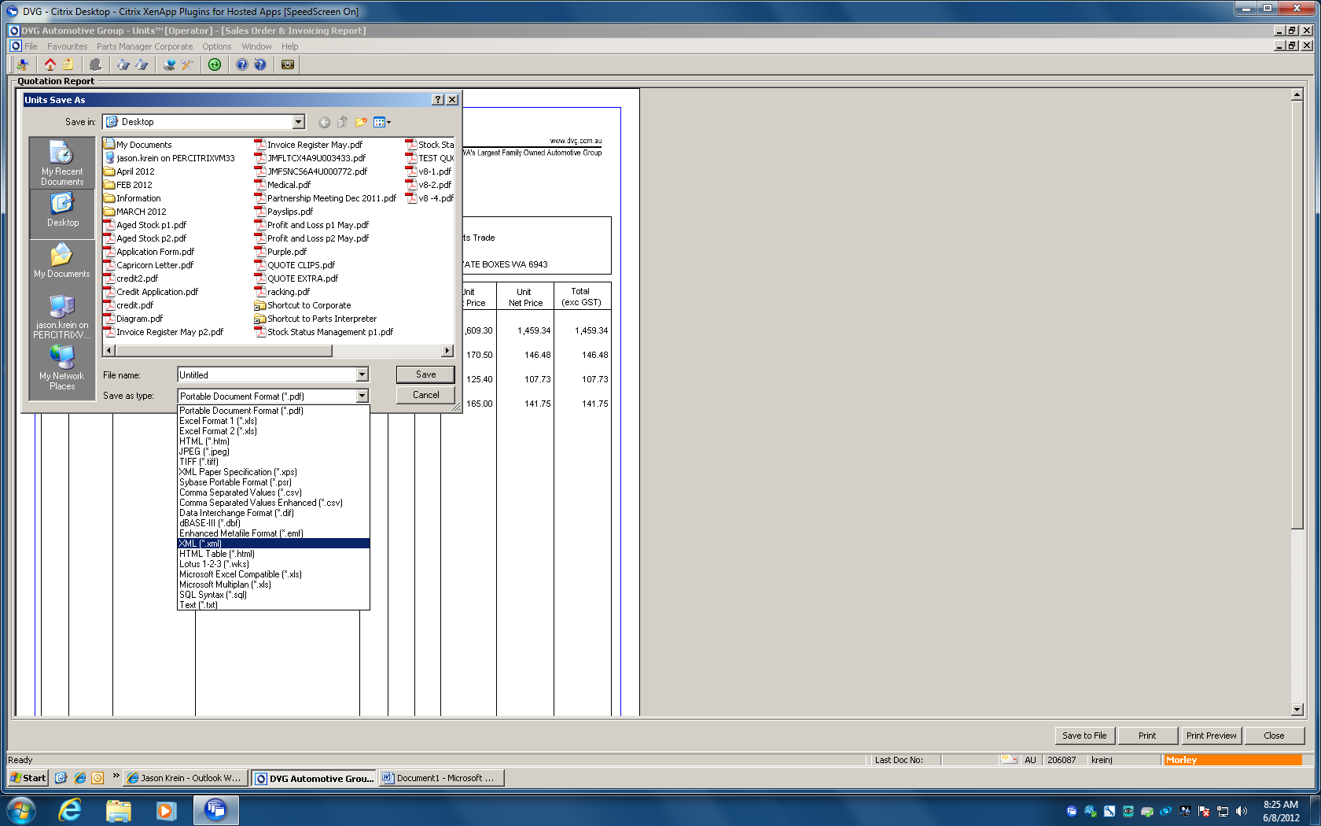The width and height of the screenshot is (1321, 826).
Task: Click the green refresh circle toolbar icon
Action: (x=215, y=65)
